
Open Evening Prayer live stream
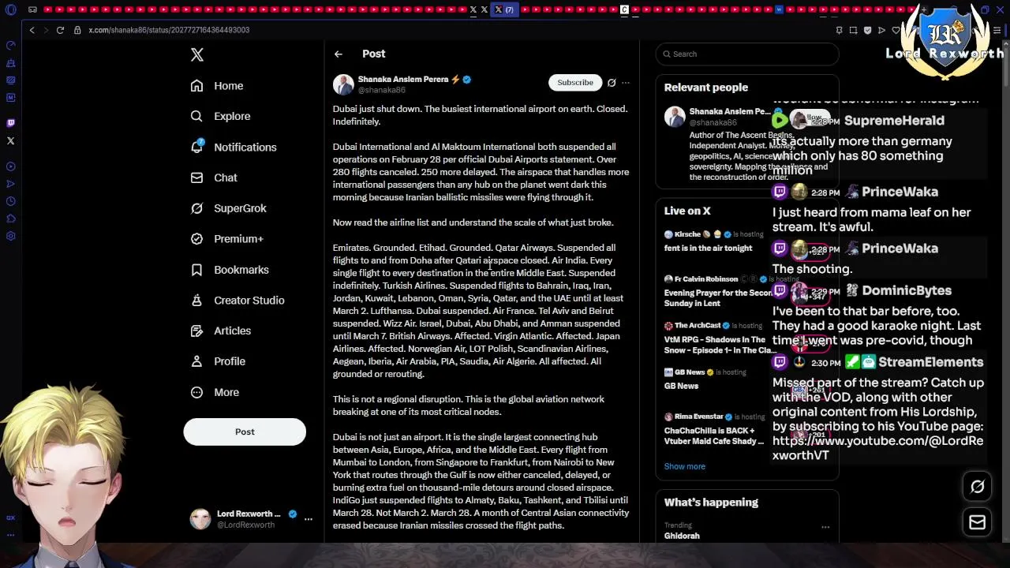point(718,297)
